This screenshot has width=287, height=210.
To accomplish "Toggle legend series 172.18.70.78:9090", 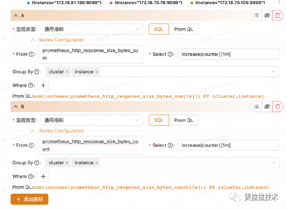I will (146, 3).
